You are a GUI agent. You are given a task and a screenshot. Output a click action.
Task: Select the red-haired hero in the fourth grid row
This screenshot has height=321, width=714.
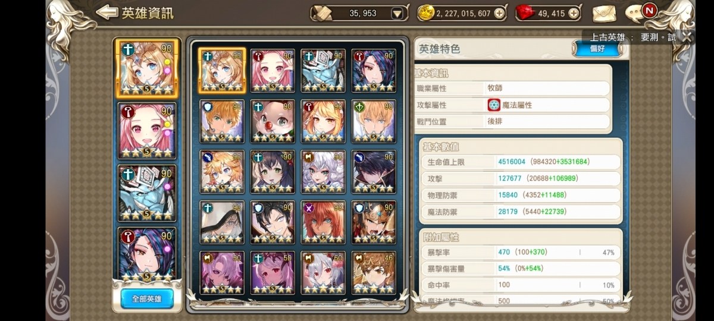click(x=323, y=222)
